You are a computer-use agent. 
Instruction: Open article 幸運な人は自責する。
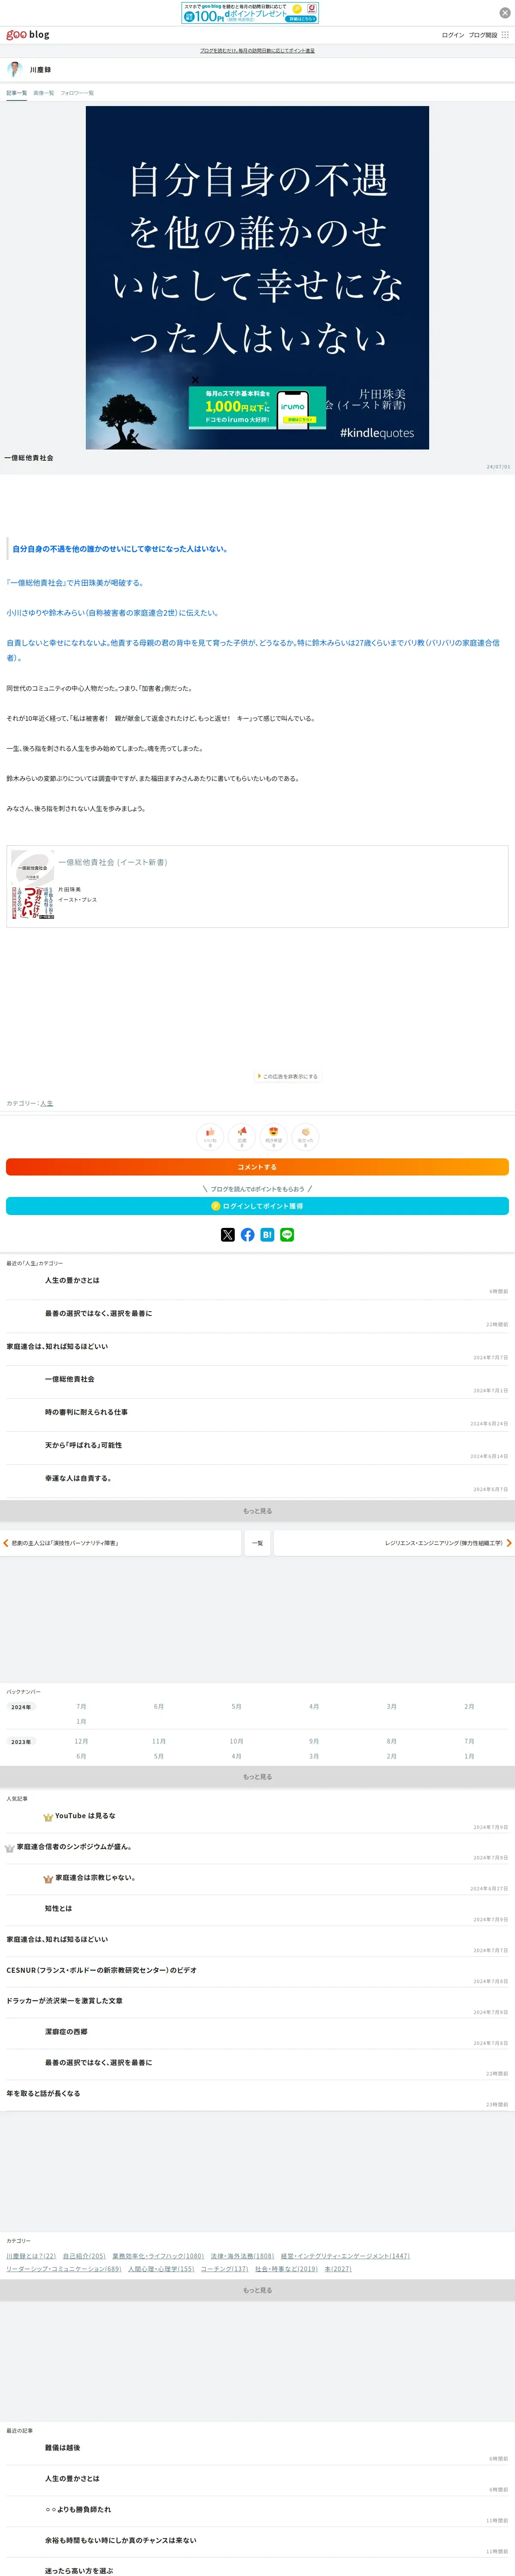78,1478
